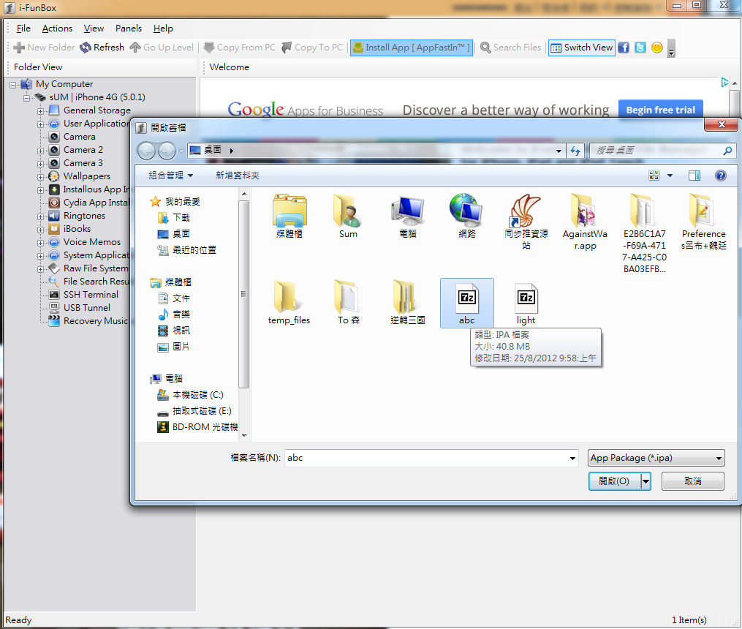Click Begin free trial ad button
742x629 pixels.
pyautogui.click(x=661, y=110)
